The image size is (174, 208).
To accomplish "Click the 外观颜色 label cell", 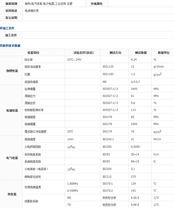I will tap(96, 4).
